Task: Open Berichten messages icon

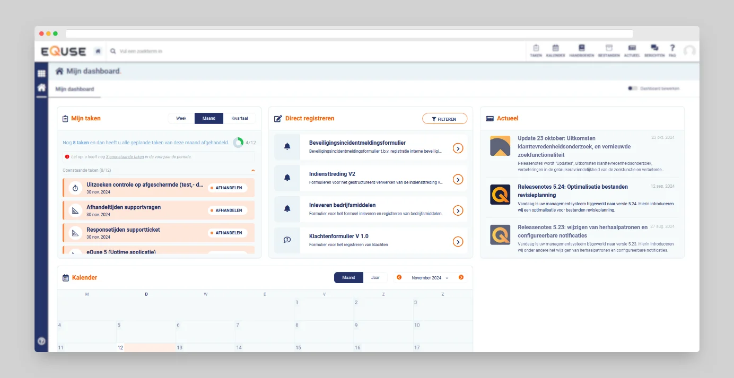Action: click(x=654, y=50)
